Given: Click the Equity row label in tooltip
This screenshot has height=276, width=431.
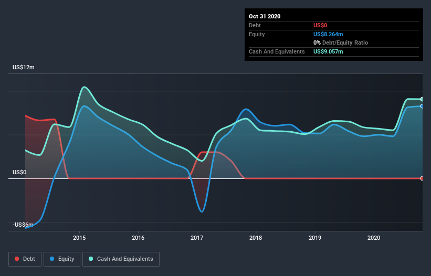Looking at the screenshot, I should (257, 34).
